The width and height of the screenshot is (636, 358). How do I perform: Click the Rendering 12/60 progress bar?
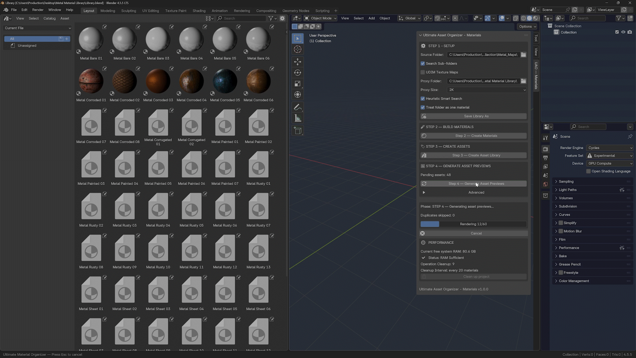coord(474,224)
